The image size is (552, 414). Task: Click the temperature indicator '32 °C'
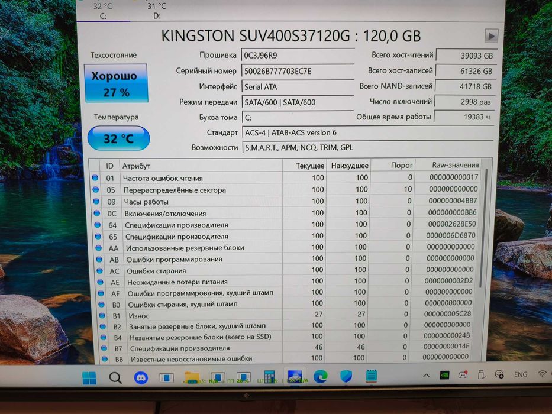point(118,138)
